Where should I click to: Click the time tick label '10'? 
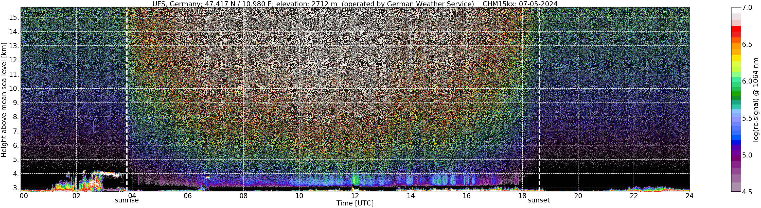(299, 196)
